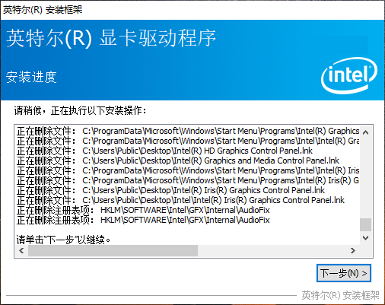Click the 英特尔(R) 安装框架 footer label
Screen dimensions: 385x305
(x=340, y=295)
